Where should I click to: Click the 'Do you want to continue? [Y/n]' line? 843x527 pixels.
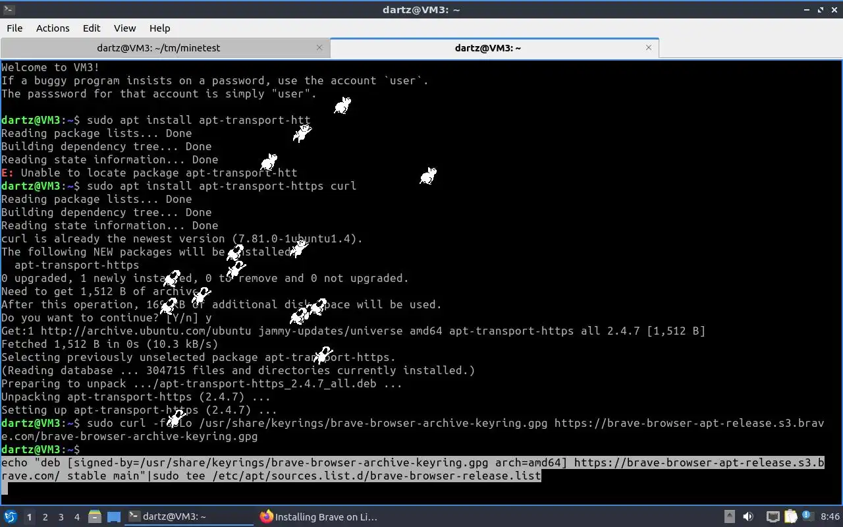click(107, 318)
